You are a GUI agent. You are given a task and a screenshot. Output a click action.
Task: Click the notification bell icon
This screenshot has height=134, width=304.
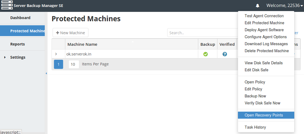(257, 6)
